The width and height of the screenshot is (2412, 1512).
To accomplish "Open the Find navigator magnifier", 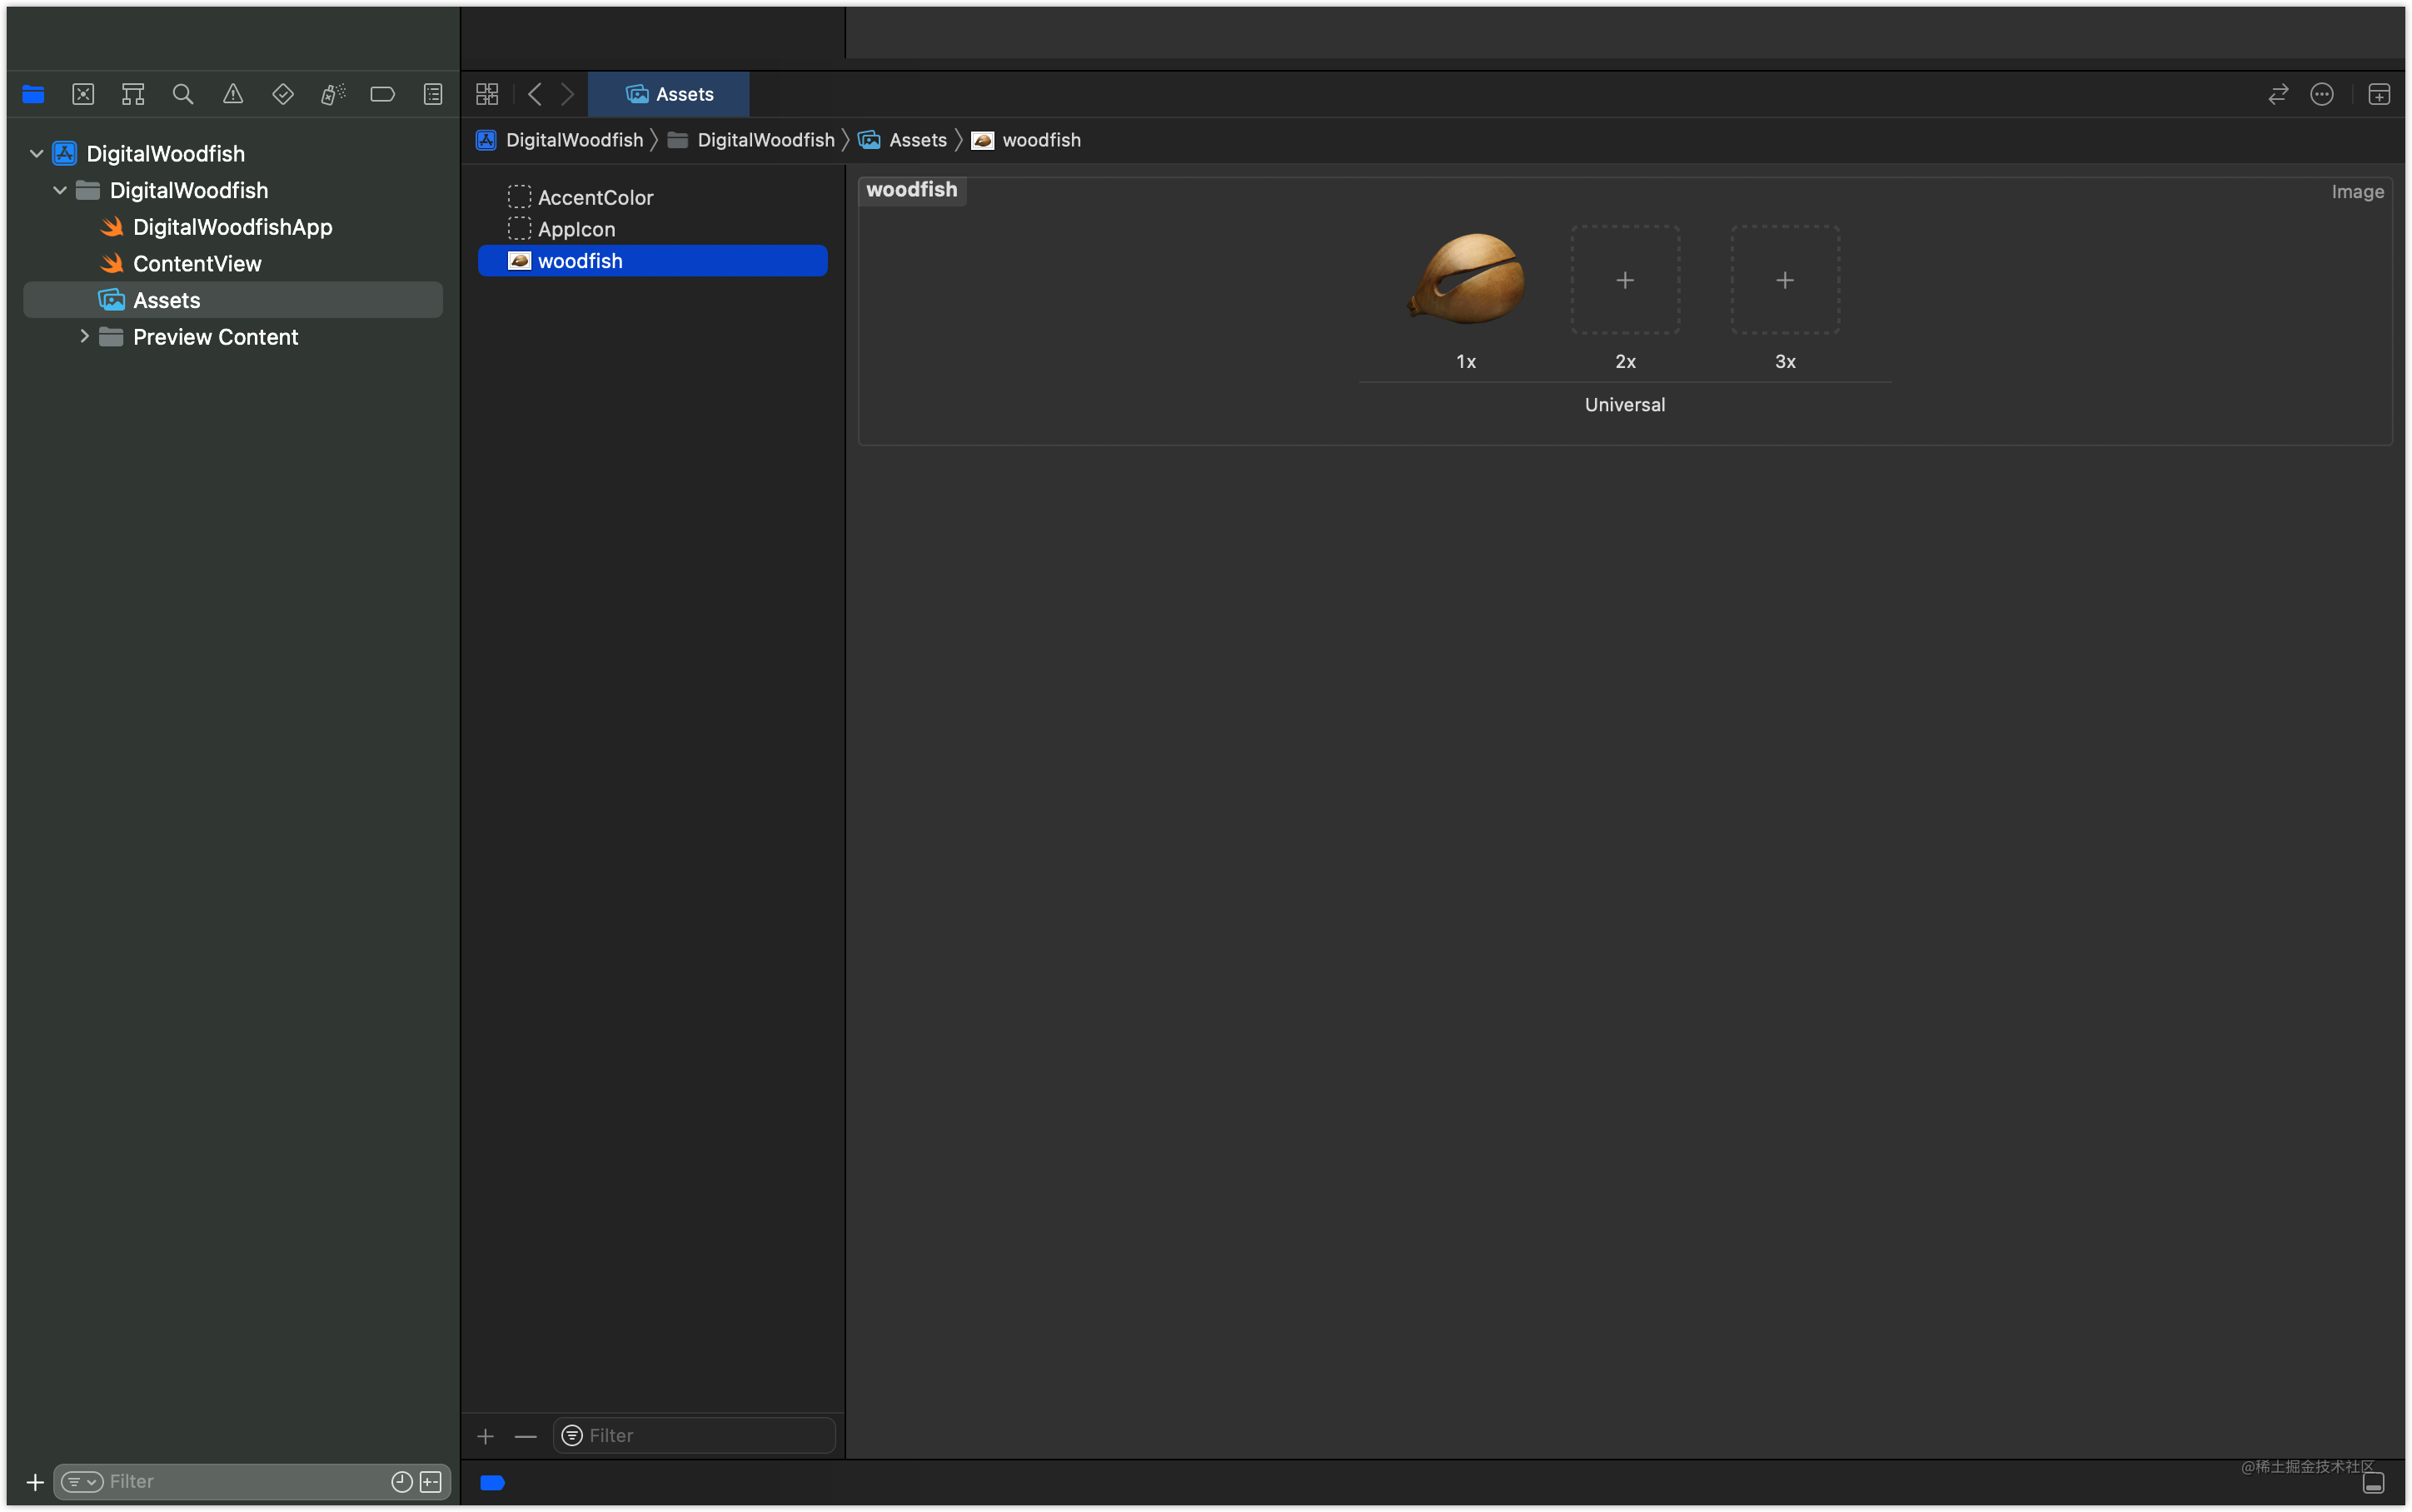I will 183,94.
